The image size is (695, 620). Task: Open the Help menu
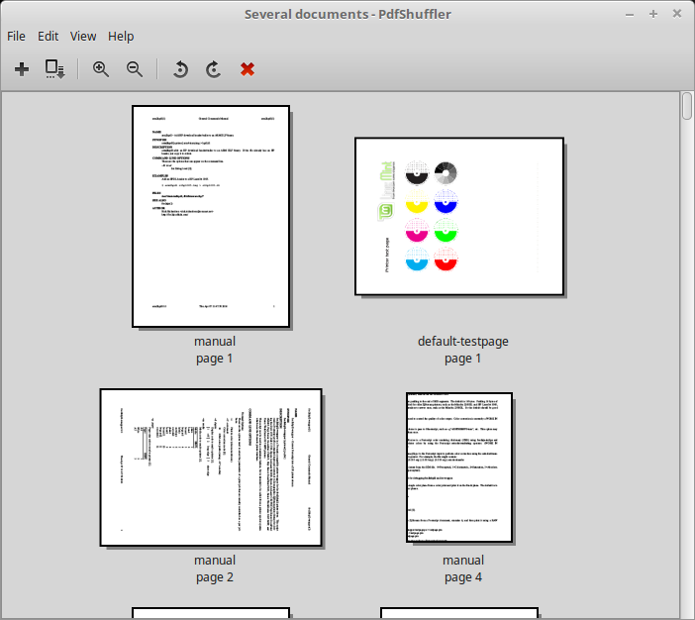(121, 36)
